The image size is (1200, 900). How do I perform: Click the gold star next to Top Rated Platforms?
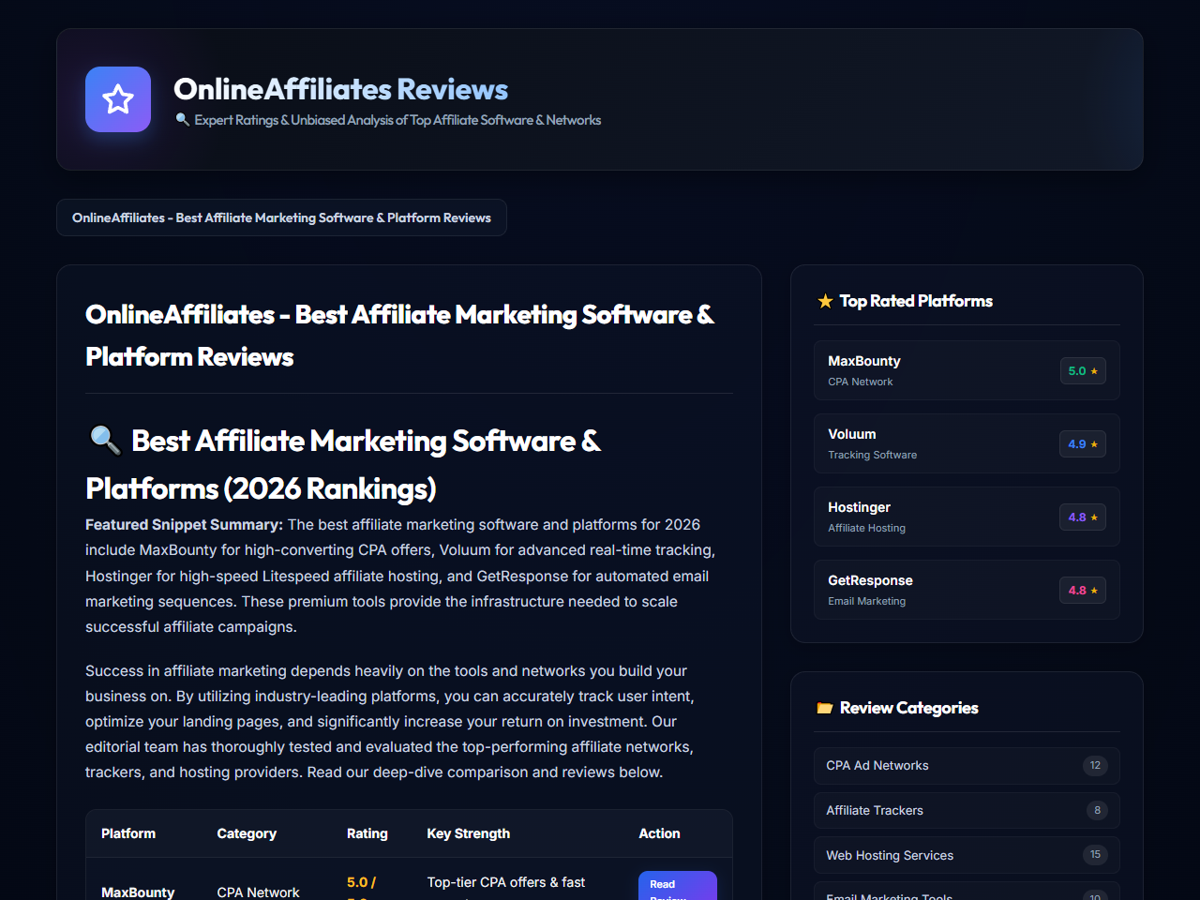pos(825,301)
